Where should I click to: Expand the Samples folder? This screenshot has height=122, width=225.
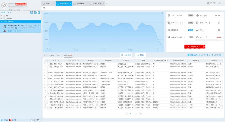pos(1,19)
